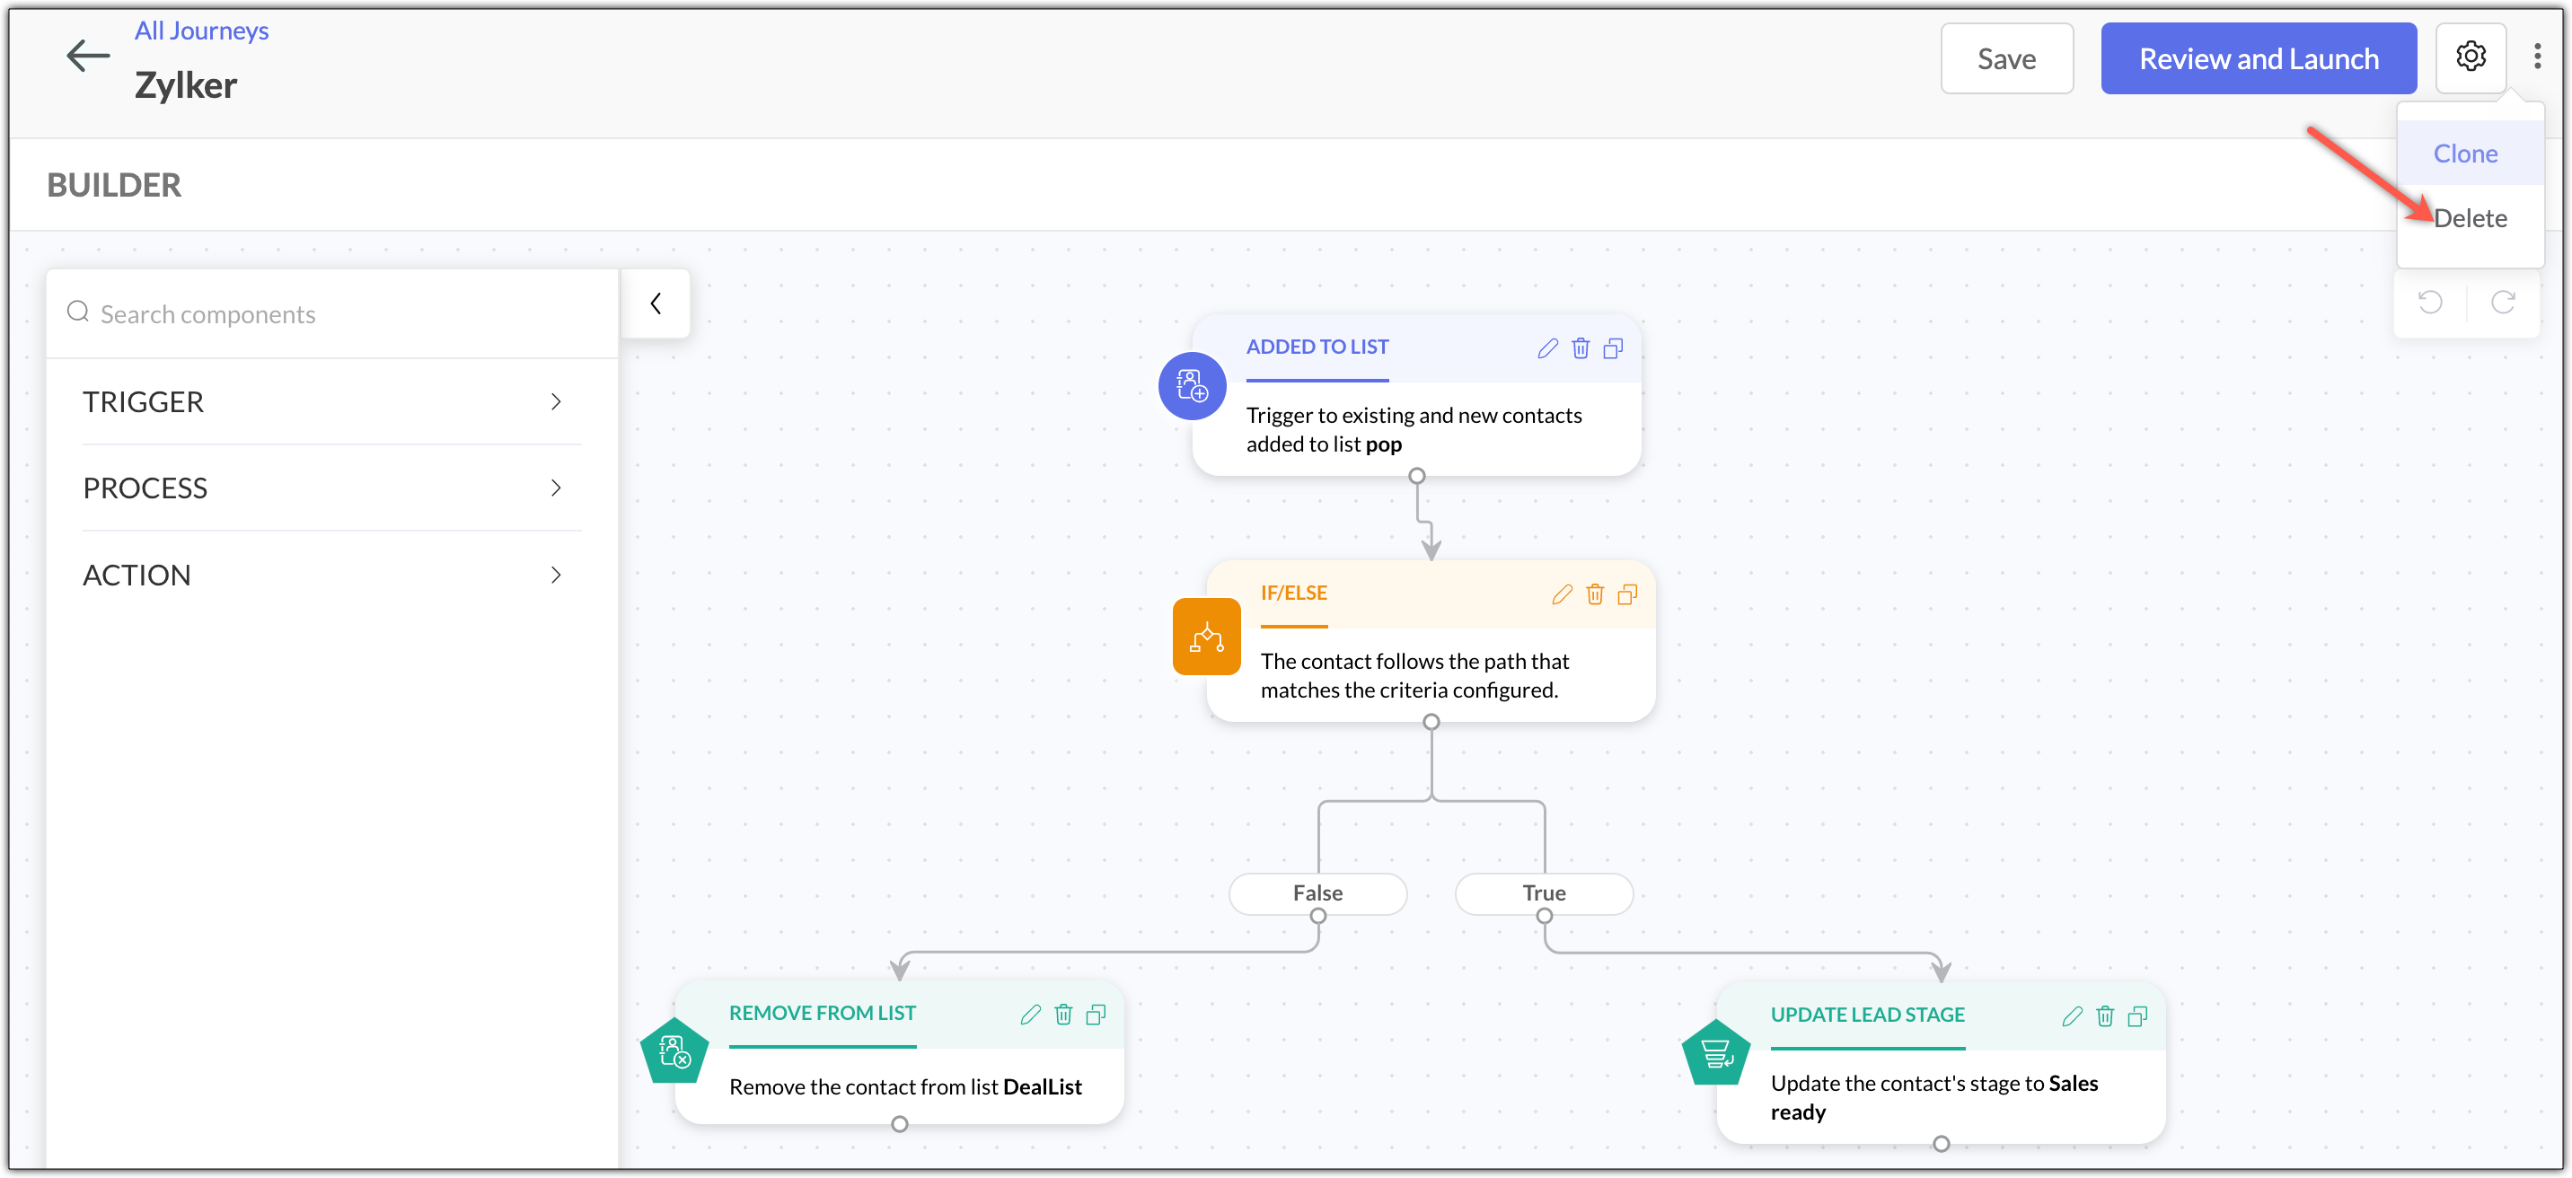Click the undo arrow on canvas toolbar
The height and width of the screenshot is (1178, 2572).
[x=2430, y=303]
